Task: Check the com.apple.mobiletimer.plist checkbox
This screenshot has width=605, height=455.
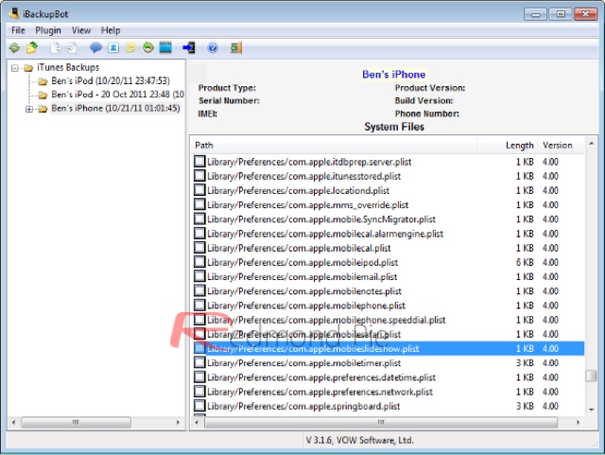Action: pyautogui.click(x=199, y=363)
